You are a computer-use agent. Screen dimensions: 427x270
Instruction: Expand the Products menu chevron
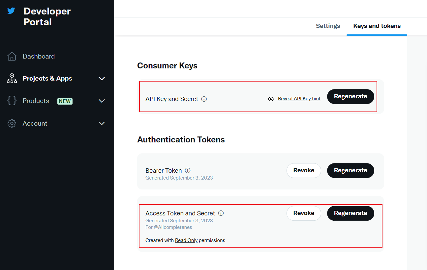(102, 101)
